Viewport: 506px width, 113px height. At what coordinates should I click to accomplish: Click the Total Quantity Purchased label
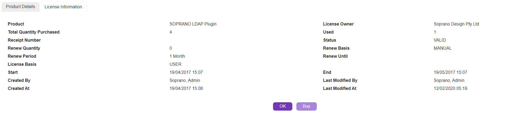pos(34,32)
